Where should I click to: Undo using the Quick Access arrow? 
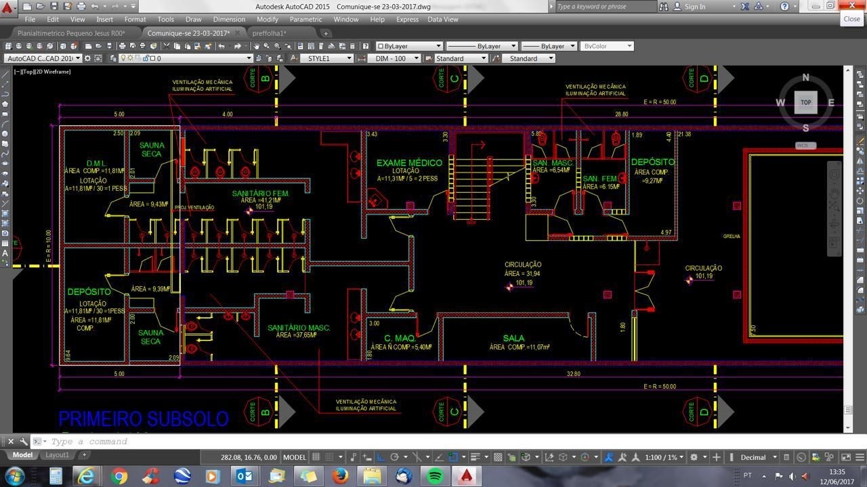95,6
